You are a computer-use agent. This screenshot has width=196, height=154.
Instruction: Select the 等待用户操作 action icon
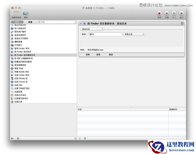click(12, 32)
